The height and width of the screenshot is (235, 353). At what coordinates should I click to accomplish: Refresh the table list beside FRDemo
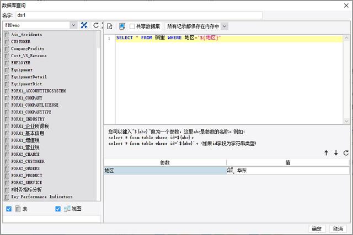tap(96, 25)
